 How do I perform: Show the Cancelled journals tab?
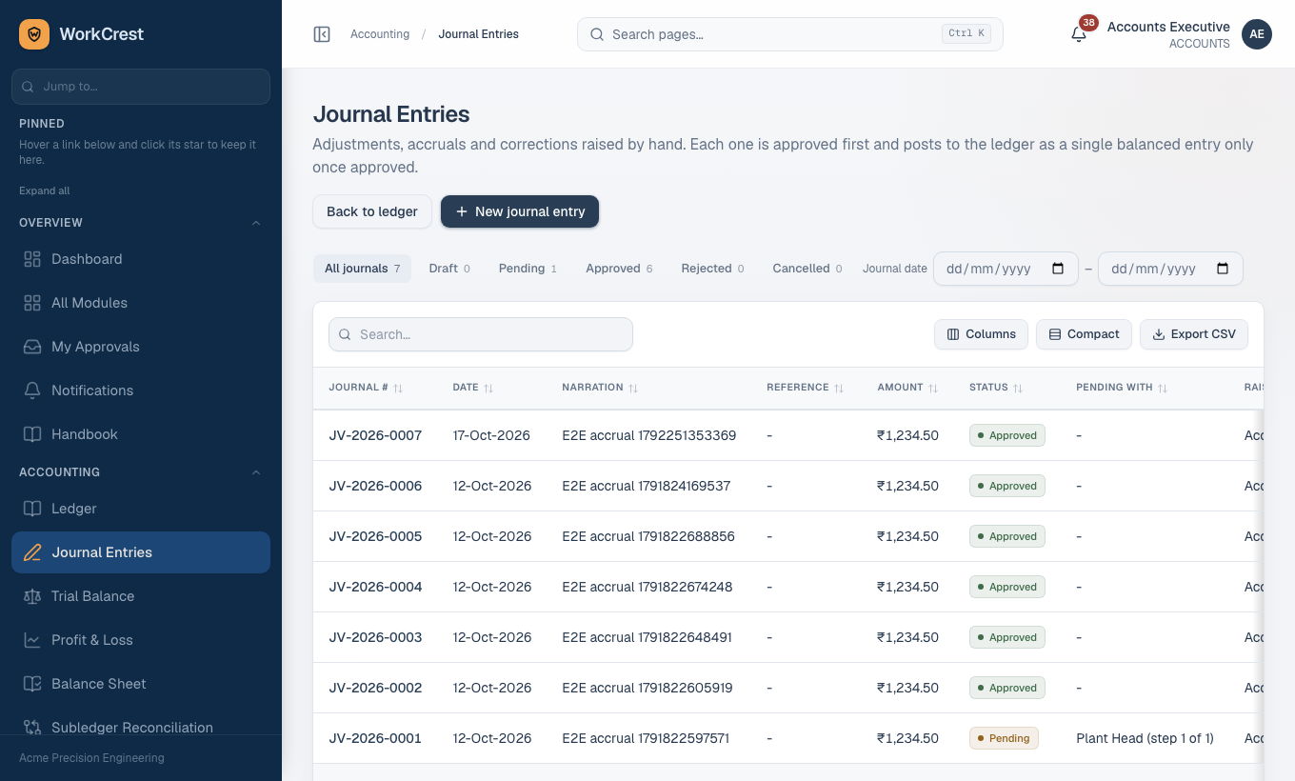point(807,269)
